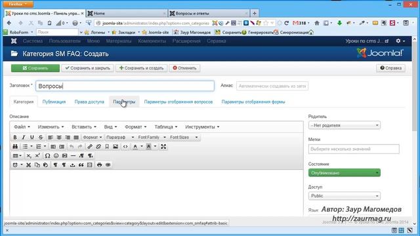
Task: Switch to the Права доступа tab
Action: [89, 102]
